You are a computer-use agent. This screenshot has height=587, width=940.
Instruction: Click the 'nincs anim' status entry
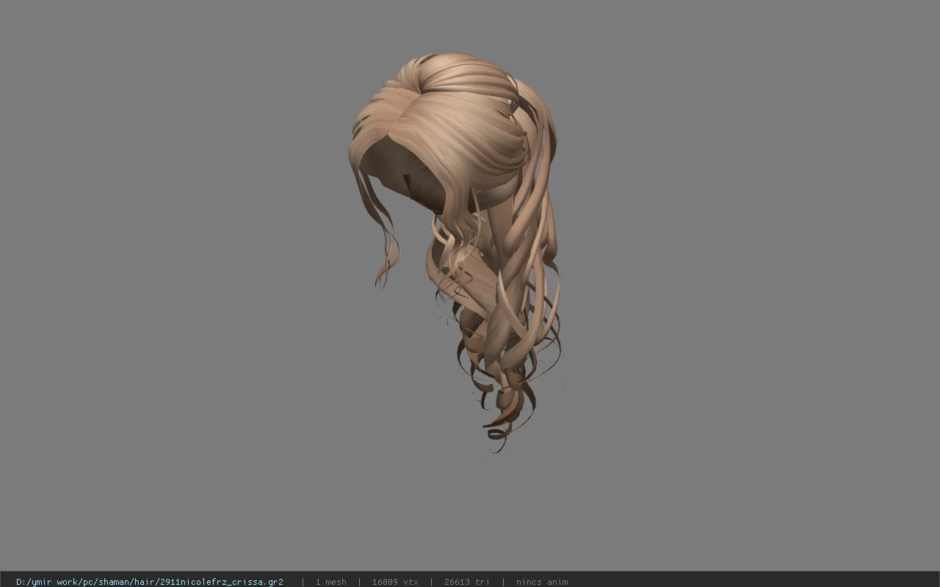pyautogui.click(x=542, y=582)
